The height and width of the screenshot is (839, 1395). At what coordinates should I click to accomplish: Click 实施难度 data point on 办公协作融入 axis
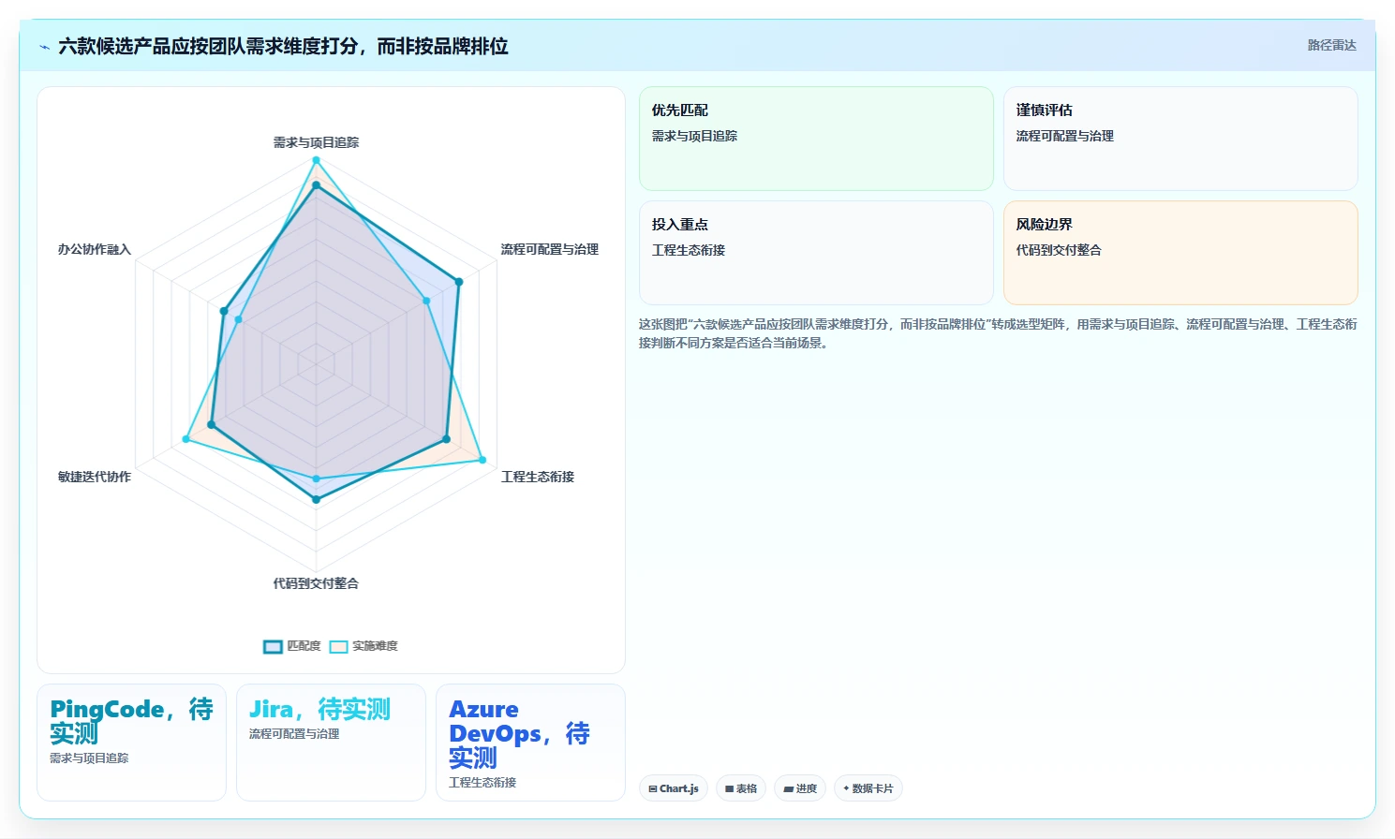coord(238,319)
